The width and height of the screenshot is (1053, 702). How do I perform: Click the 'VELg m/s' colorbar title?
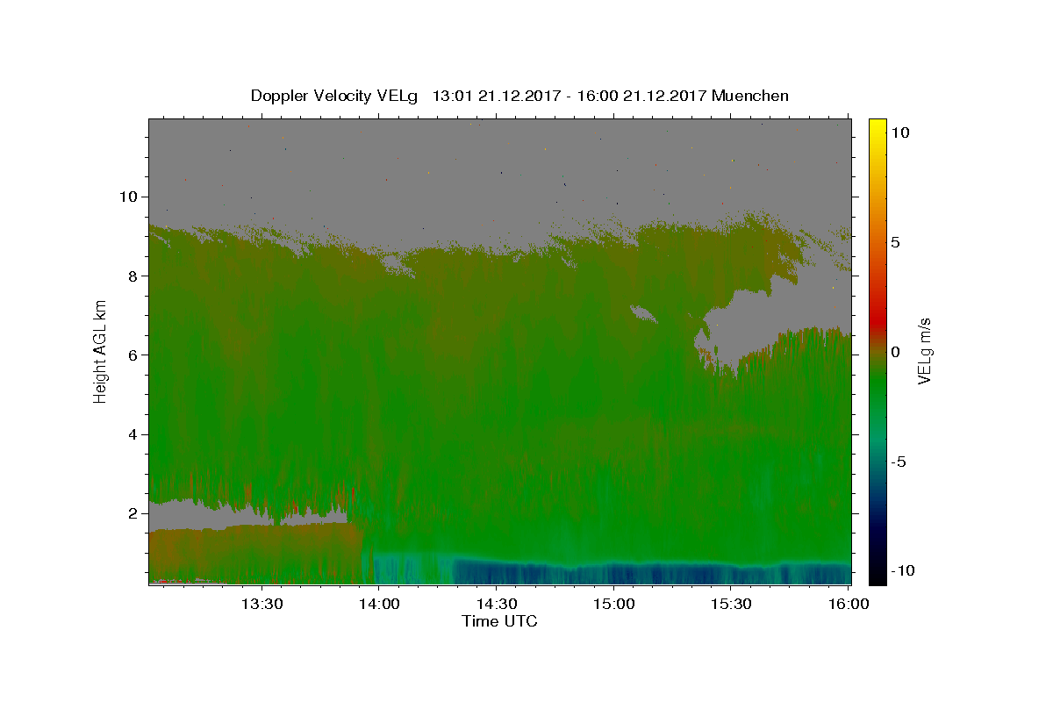coord(926,351)
